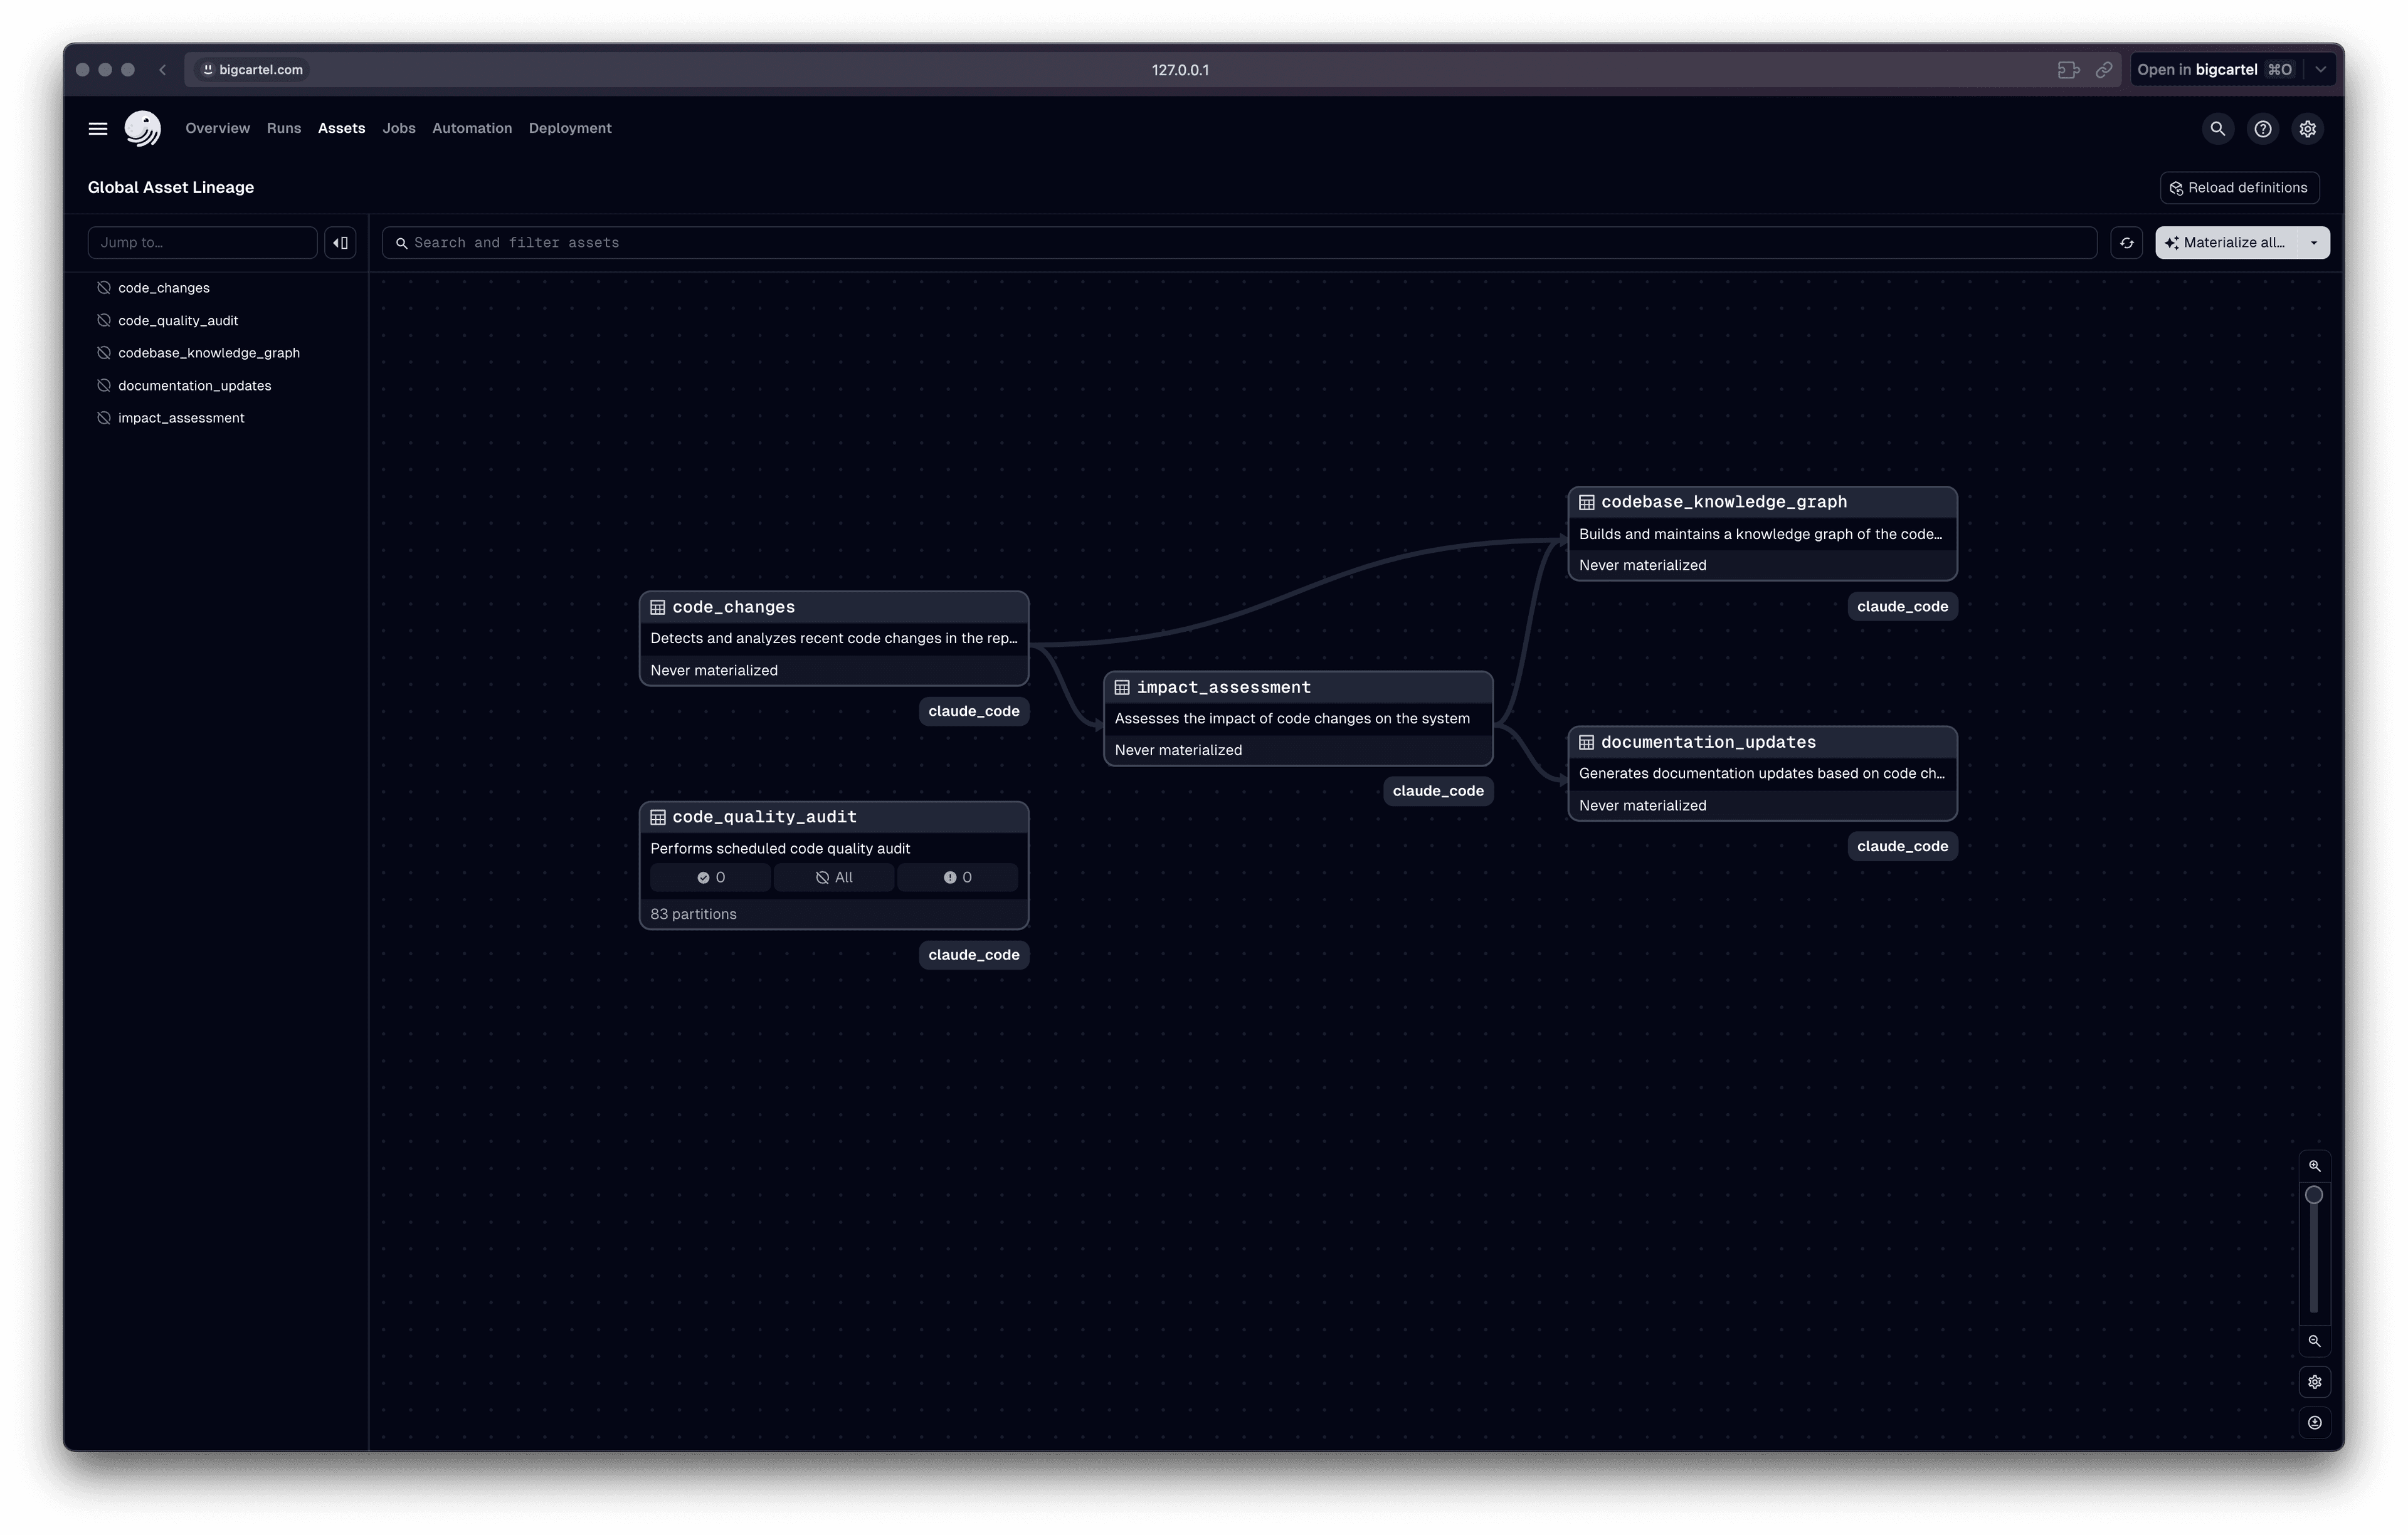
Task: Click status icon beside code_changes in sidebar
Action: click(104, 288)
